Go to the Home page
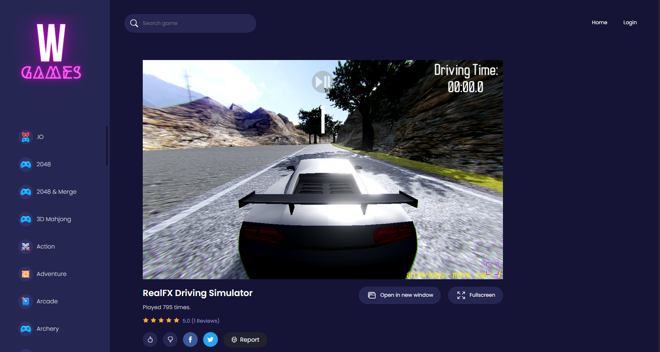This screenshot has height=352, width=660. (x=599, y=23)
